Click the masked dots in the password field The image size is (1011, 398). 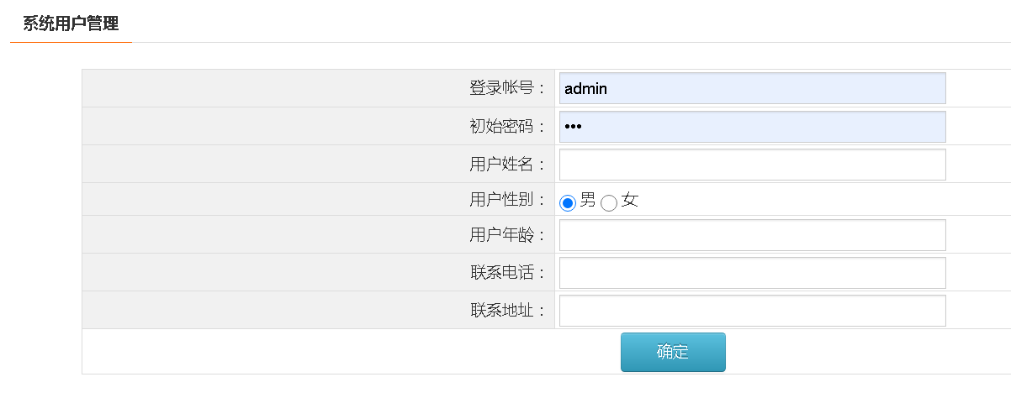[573, 127]
